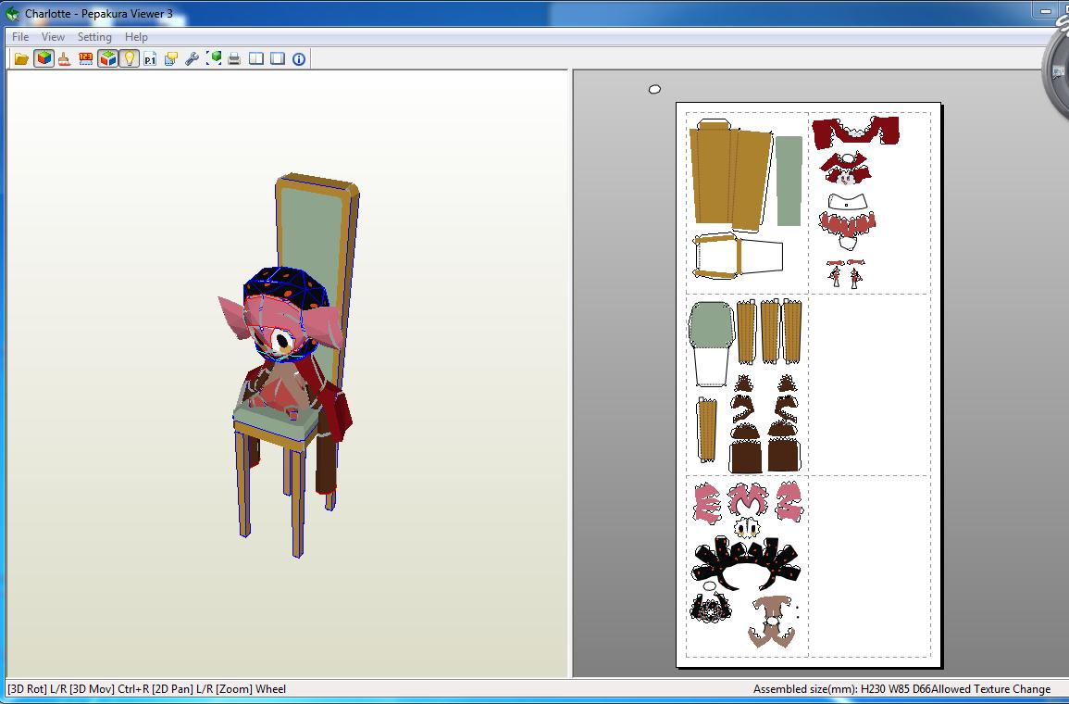Click the printer icon
Viewport: 1069px width, 704px height.
(234, 58)
